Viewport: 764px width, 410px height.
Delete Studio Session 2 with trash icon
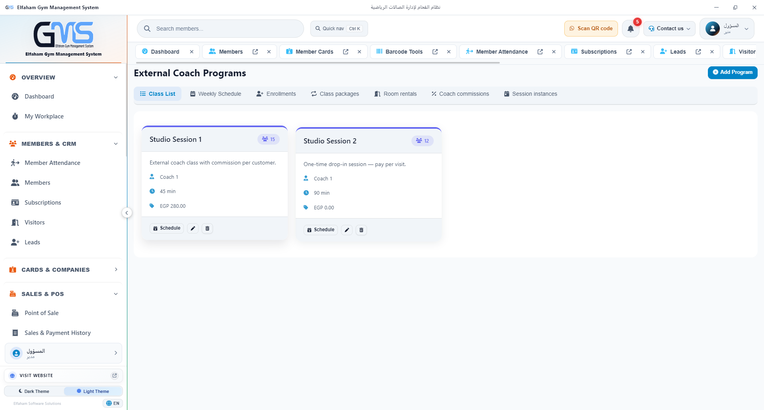(x=361, y=230)
